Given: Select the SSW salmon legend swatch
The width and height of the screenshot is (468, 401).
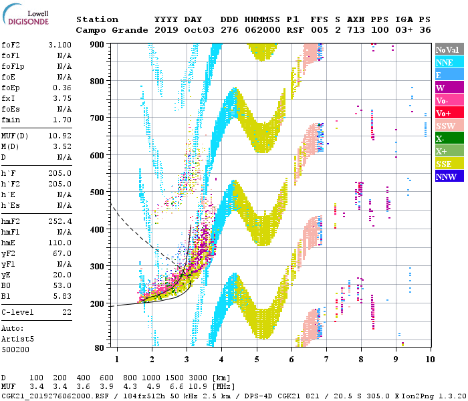Looking at the screenshot, I should coord(449,126).
